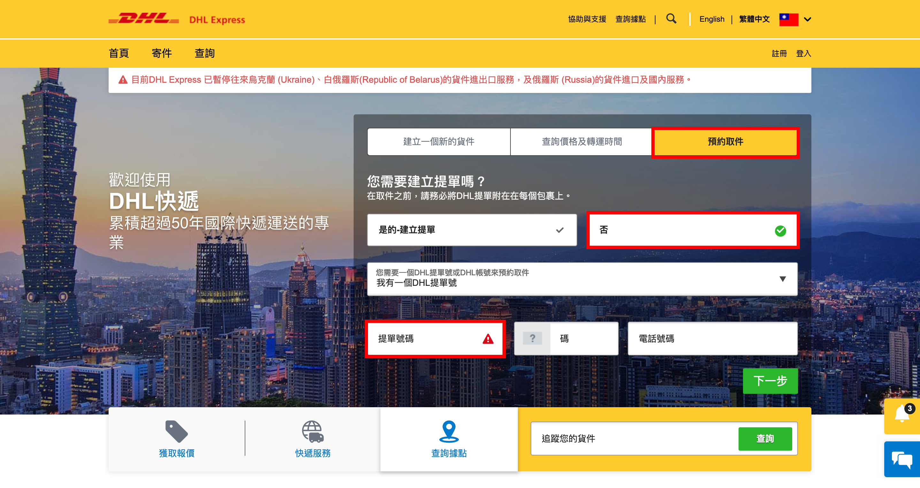
Task: Click the DHL Express text
Action: [217, 20]
